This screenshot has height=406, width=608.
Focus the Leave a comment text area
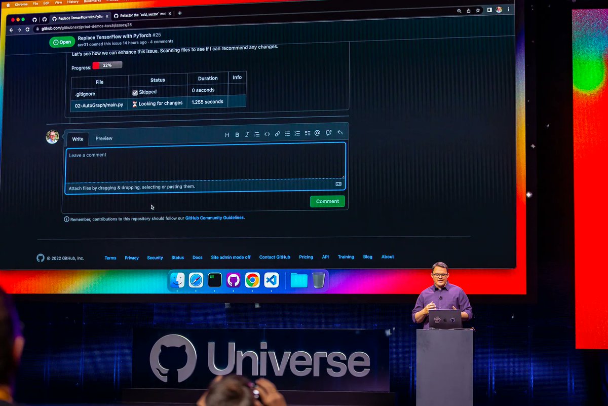click(205, 162)
